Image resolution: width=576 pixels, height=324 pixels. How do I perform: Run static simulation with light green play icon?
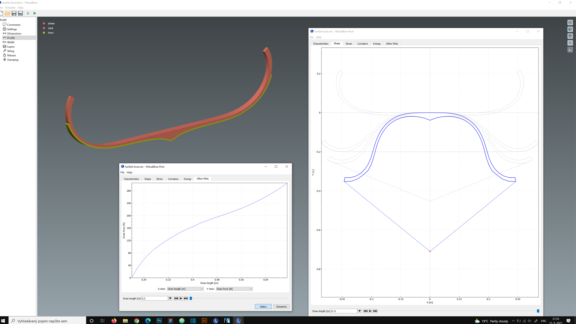[x=28, y=13]
